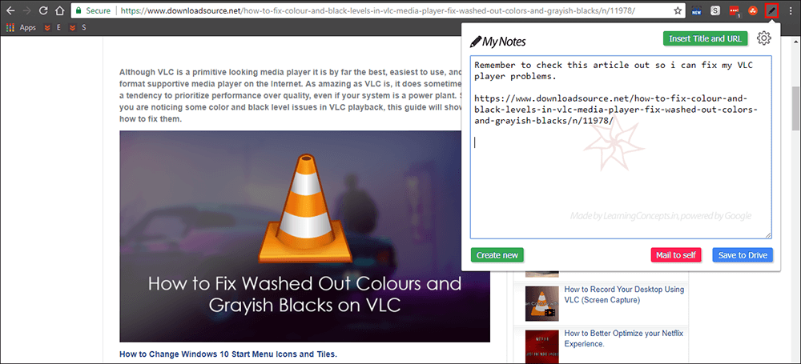Click the 'My Notes' popup title
The width and height of the screenshot is (801, 364).
pyautogui.click(x=497, y=42)
